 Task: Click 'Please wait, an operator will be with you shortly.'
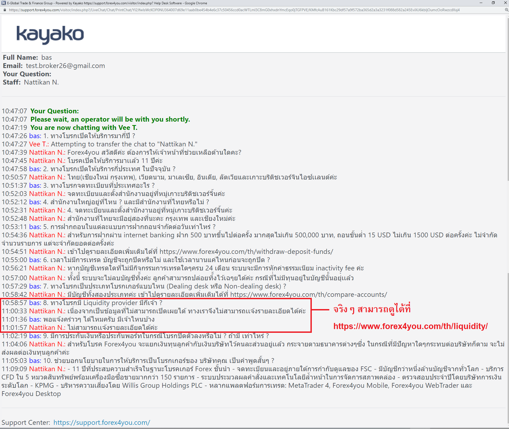[110, 119]
